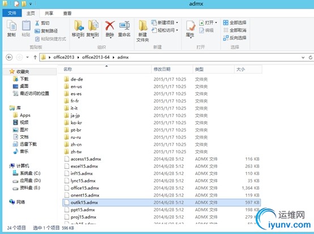Screen dimensions: 314x234
Task: Select the zh-tw folder
Action: [76, 151]
